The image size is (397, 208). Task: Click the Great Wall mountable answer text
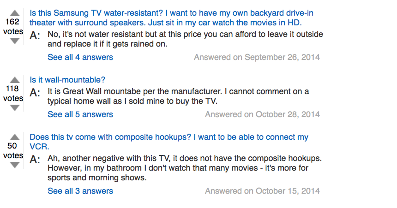point(178,96)
